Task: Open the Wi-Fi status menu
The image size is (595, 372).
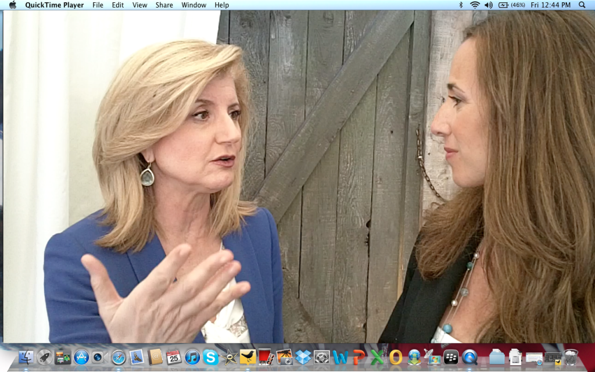Action: [475, 5]
